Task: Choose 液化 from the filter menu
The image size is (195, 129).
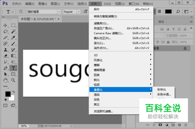Action: [121, 43]
